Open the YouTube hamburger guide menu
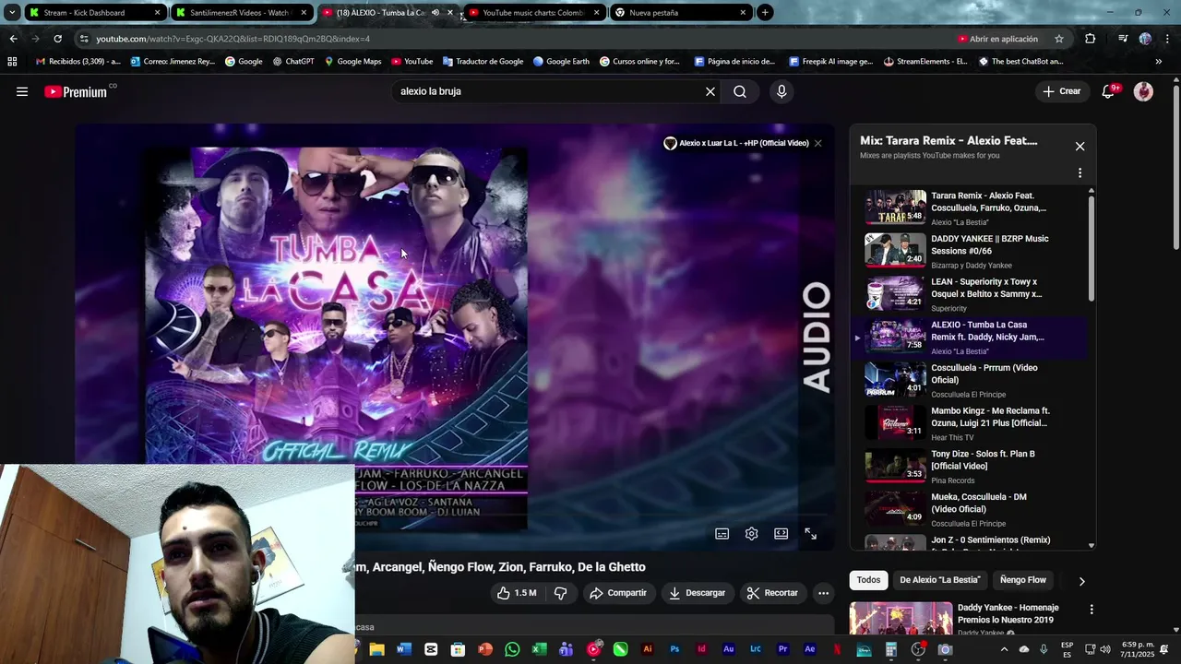The image size is (1181, 664). [22, 91]
